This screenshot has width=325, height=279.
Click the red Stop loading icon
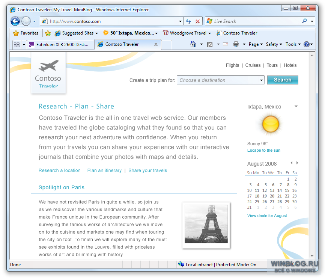[x=198, y=21]
